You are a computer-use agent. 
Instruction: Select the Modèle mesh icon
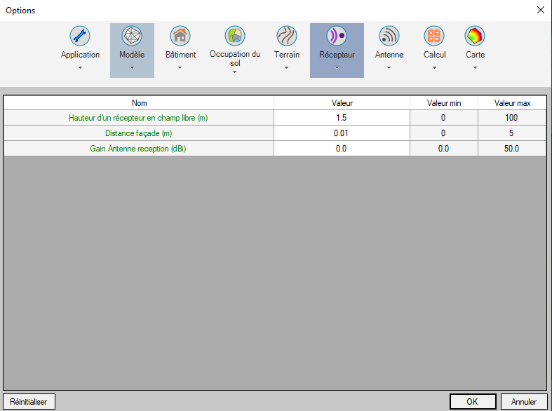tap(132, 36)
